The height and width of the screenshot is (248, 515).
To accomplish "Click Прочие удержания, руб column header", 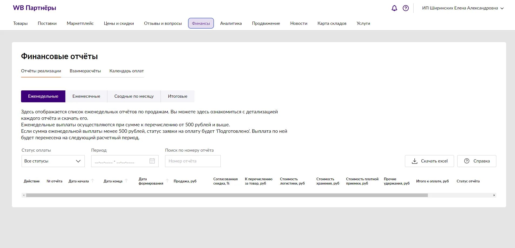I will 397,181.
